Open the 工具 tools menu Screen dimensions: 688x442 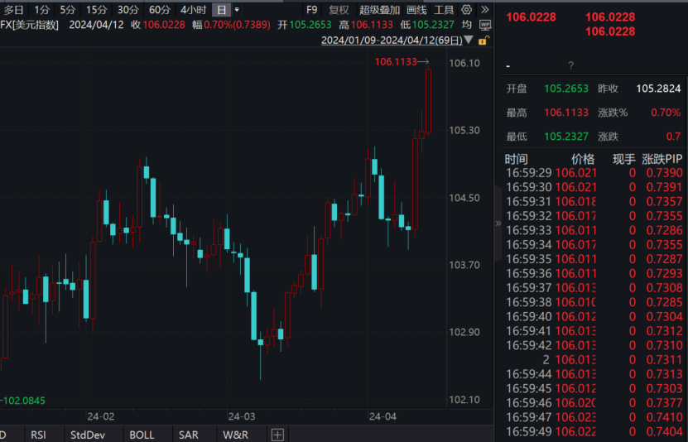click(x=444, y=10)
